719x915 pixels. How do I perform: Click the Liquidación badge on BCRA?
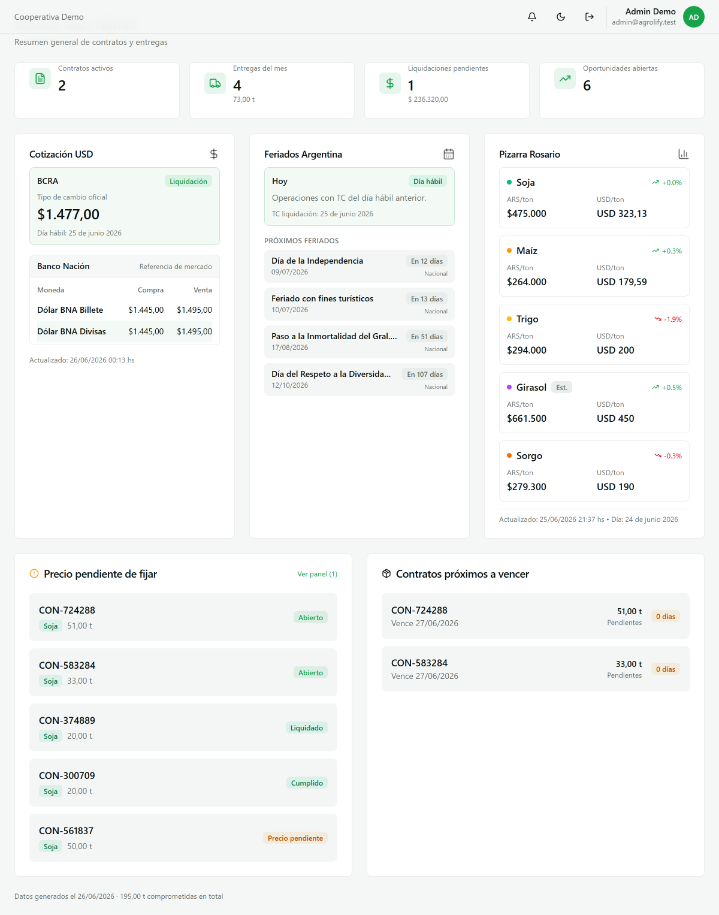(x=188, y=182)
